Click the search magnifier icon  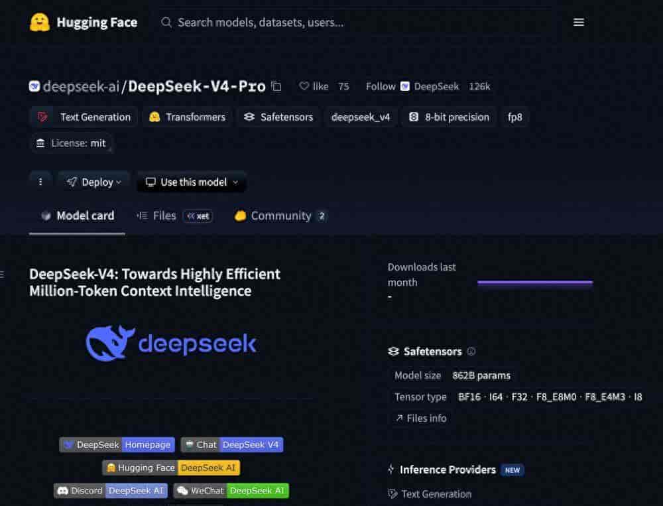point(166,22)
